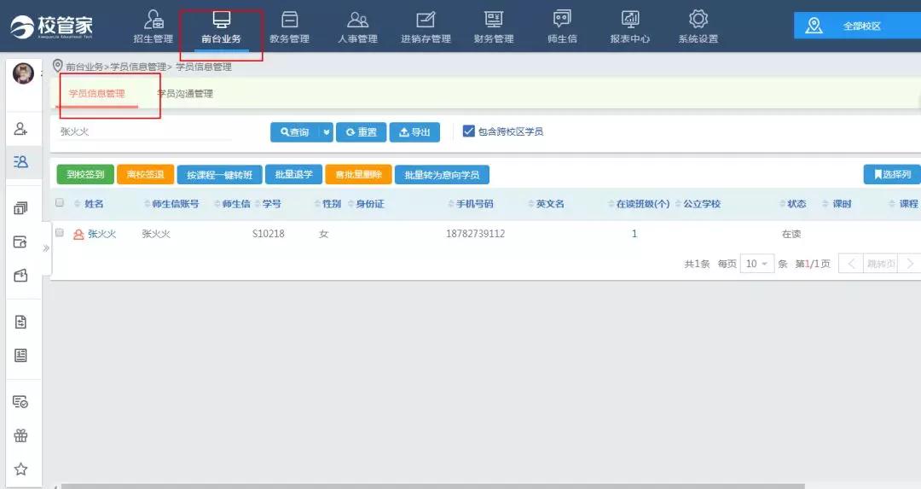
Task: Select the 前台业务 top menu item
Action: pos(221,26)
